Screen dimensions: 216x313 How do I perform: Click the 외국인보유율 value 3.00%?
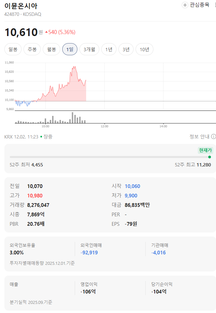16,253
